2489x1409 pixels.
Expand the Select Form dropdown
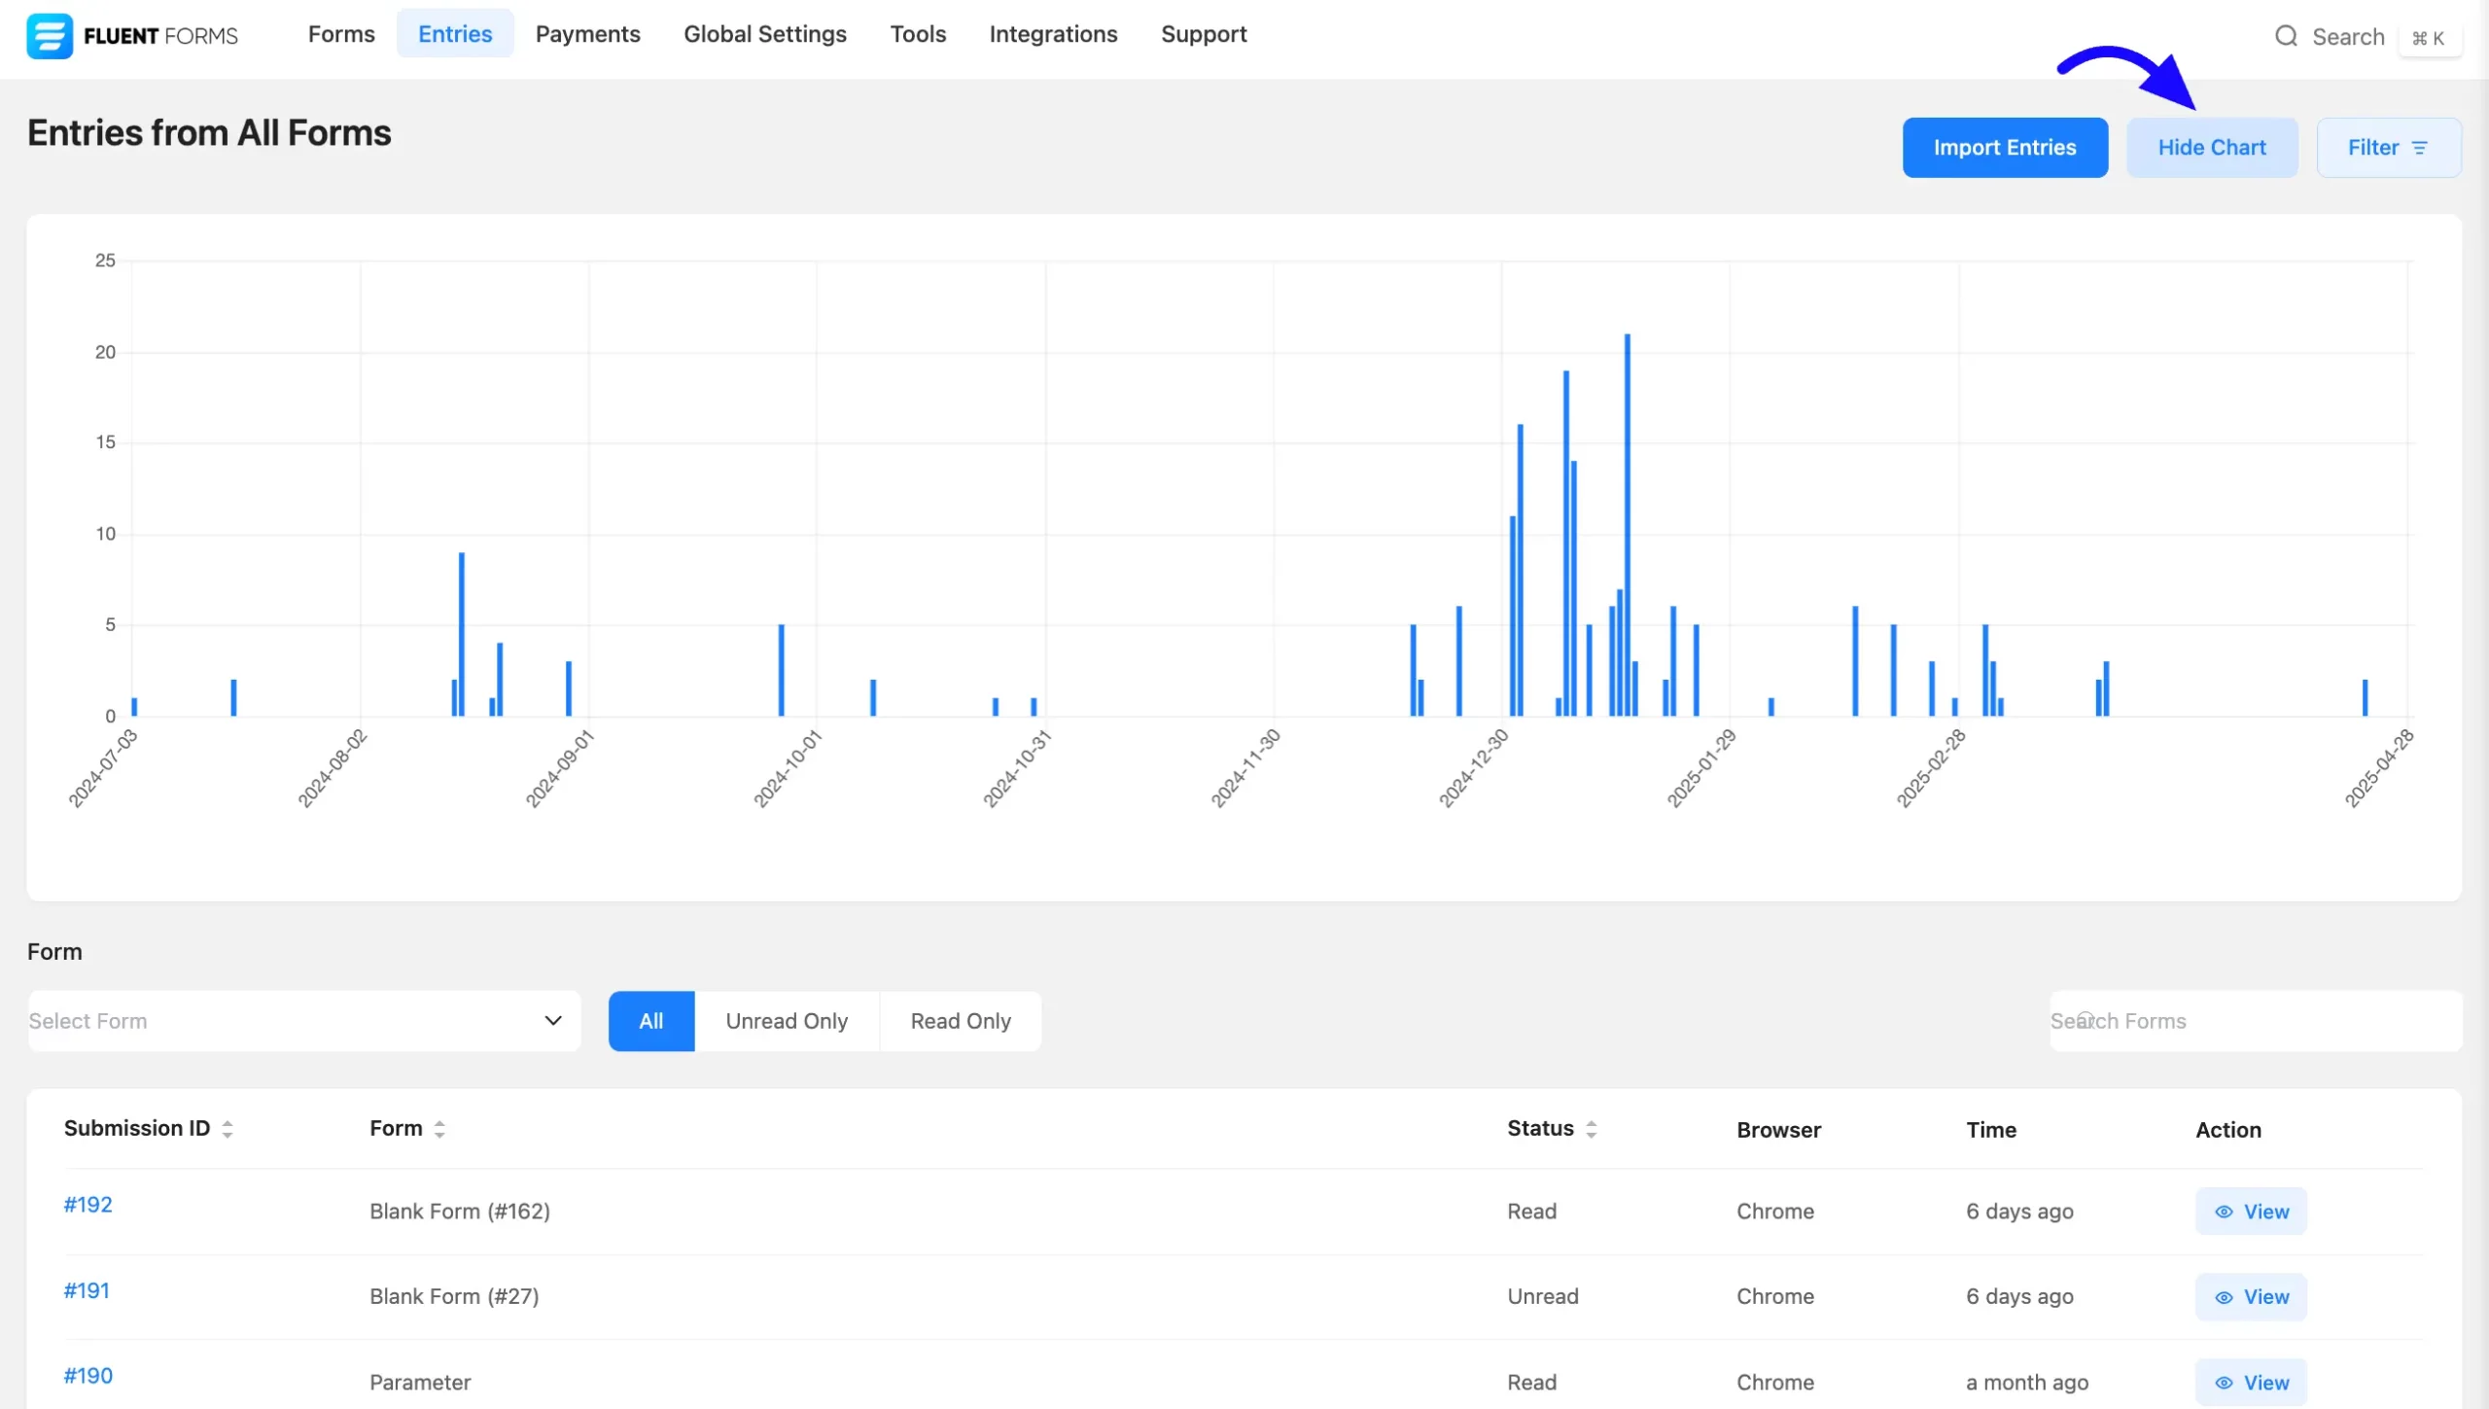(x=304, y=1021)
